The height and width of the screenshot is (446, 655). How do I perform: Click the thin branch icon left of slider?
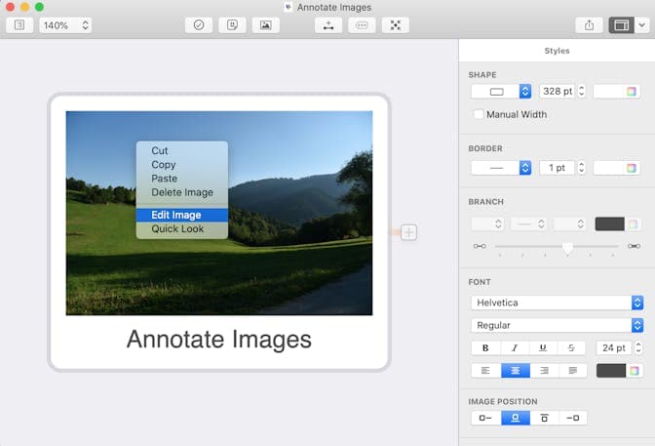coord(480,246)
